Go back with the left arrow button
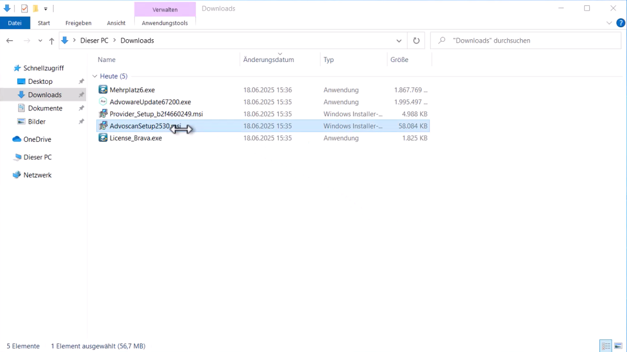The height and width of the screenshot is (352, 627). click(9, 41)
